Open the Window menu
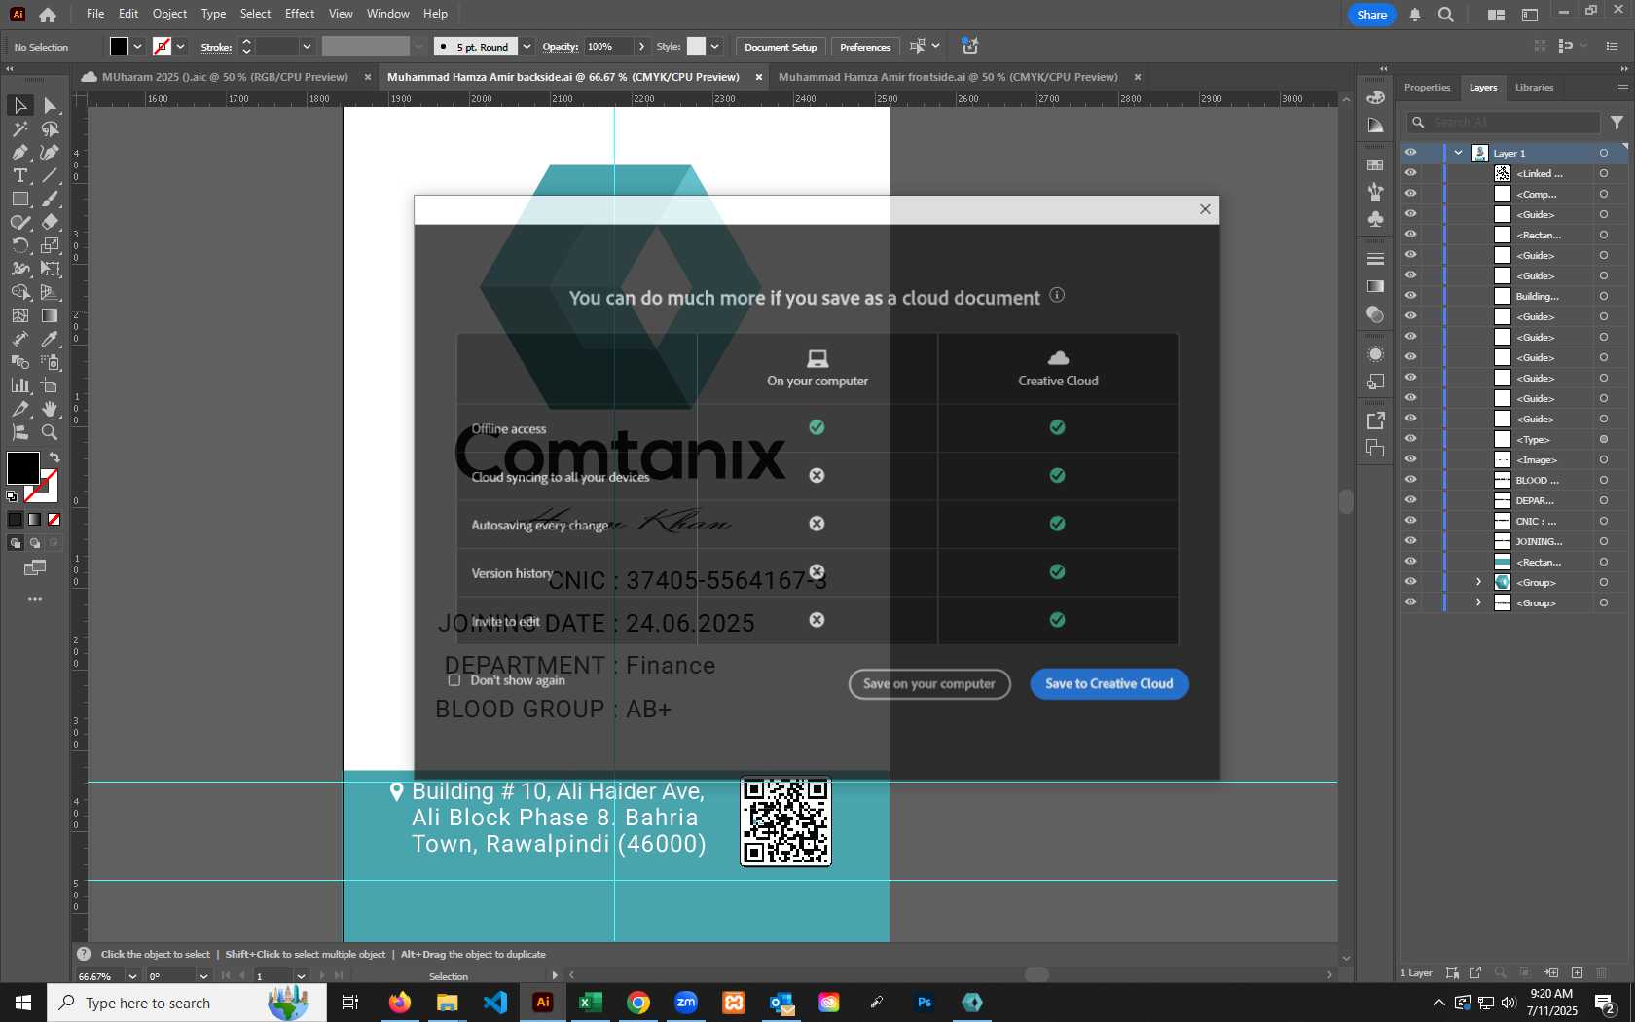This screenshot has height=1022, width=1635. [x=388, y=14]
